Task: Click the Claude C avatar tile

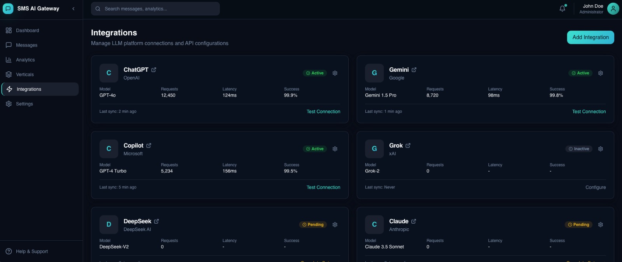Action: click(374, 224)
